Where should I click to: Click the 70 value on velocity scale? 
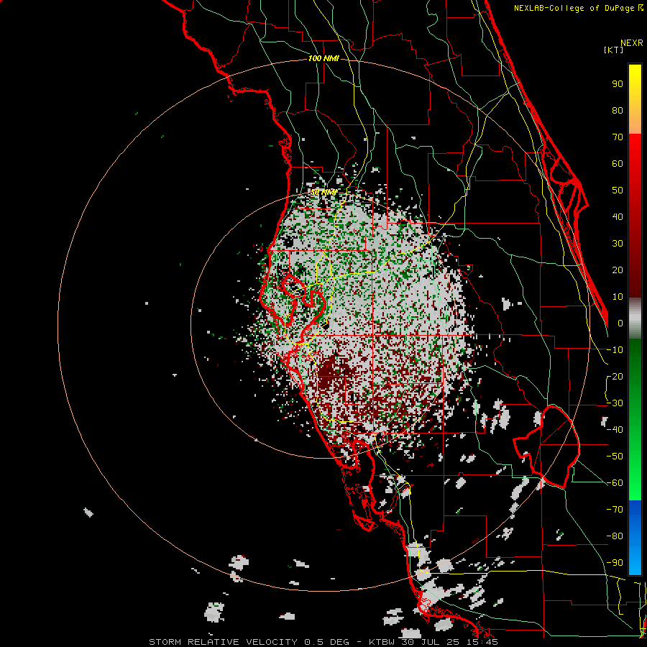tap(618, 137)
